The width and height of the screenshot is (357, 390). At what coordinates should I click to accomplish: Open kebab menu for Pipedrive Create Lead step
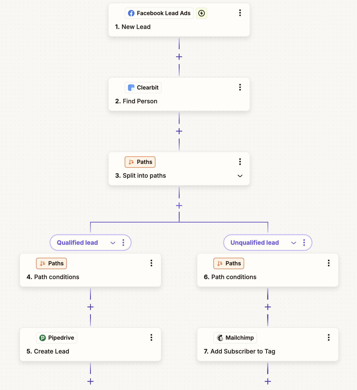(151, 338)
